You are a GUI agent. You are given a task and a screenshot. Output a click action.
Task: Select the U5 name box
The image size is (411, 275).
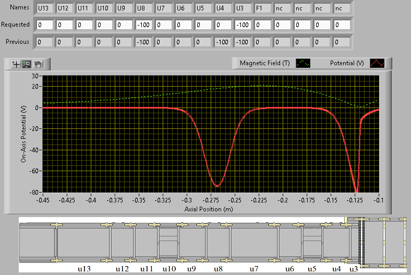[203, 8]
